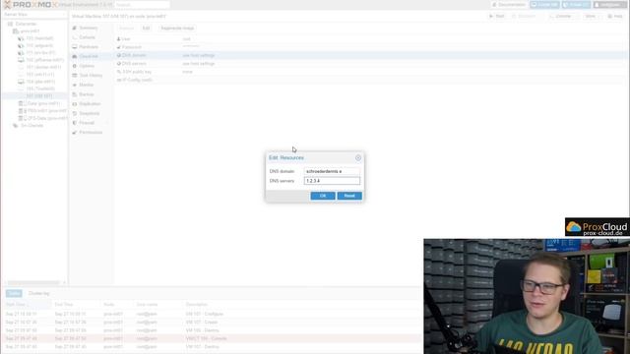This screenshot has height=354, width=630.
Task: Open the Documentation link
Action: point(509,5)
